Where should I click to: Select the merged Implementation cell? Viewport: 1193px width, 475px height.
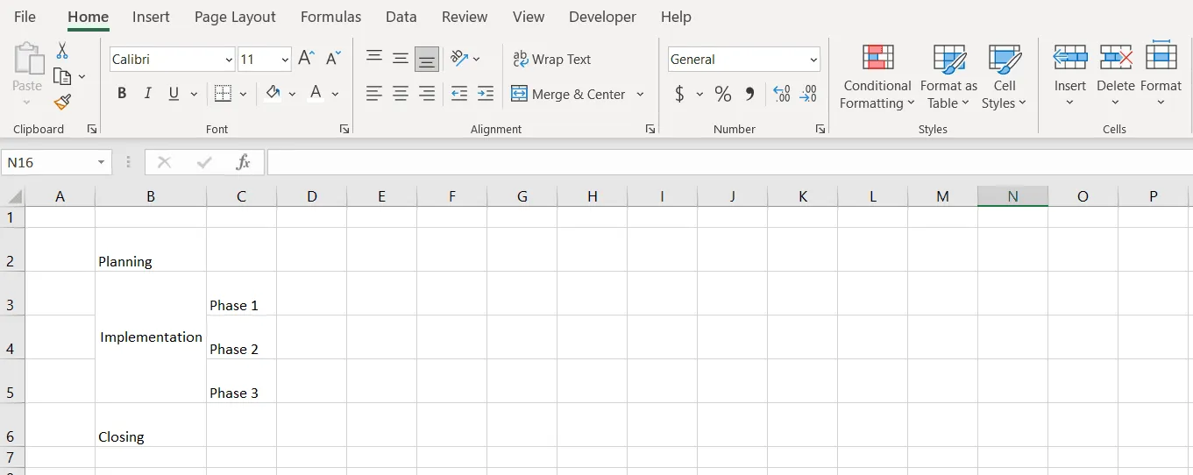pyautogui.click(x=151, y=337)
